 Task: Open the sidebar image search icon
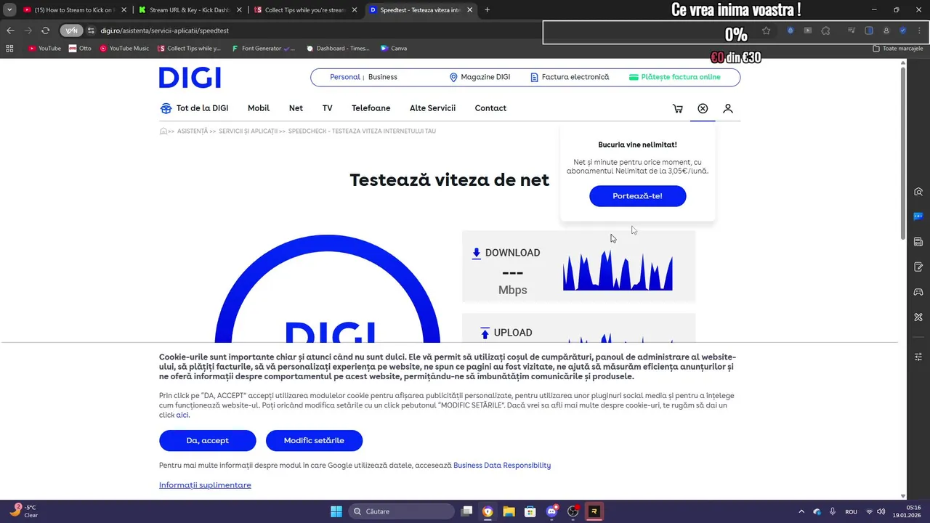pos(918,192)
